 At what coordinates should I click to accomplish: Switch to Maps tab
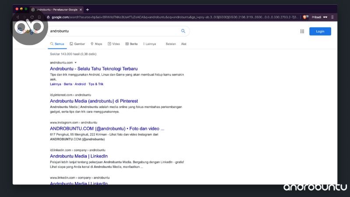(96, 44)
